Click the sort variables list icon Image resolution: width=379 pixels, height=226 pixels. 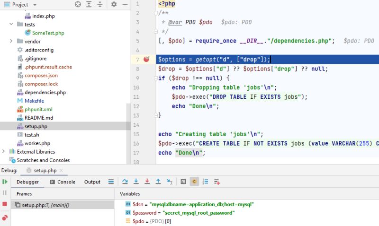pos(205,182)
